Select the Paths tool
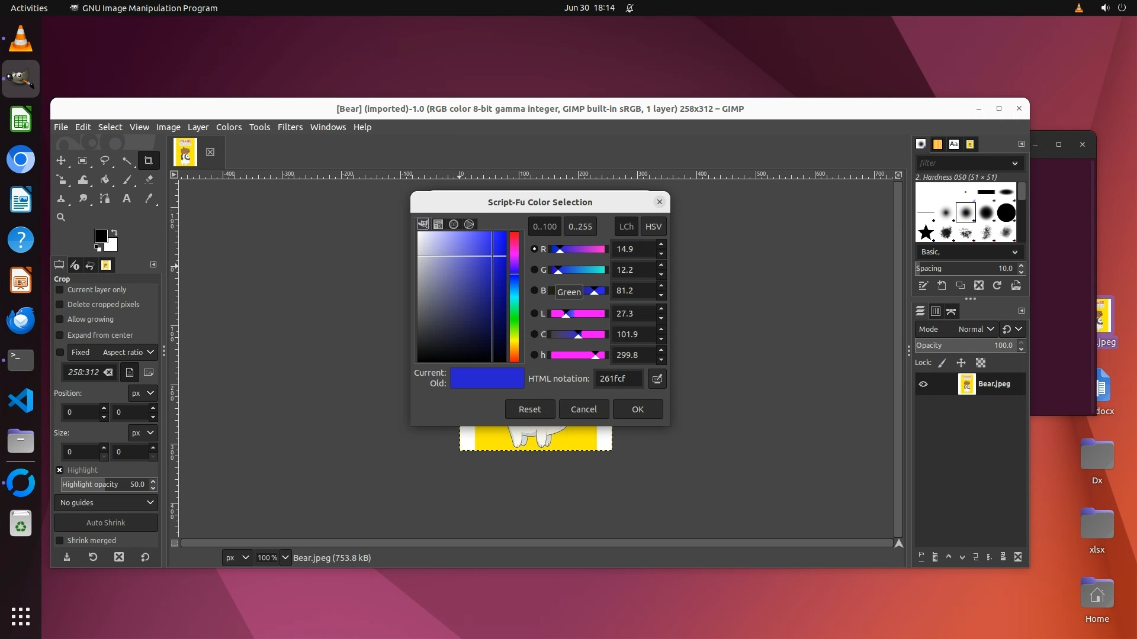This screenshot has width=1137, height=639. [105, 199]
